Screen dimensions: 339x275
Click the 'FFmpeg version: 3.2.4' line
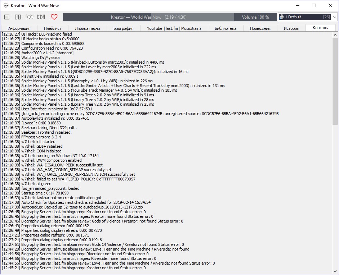pyautogui.click(x=31, y=137)
